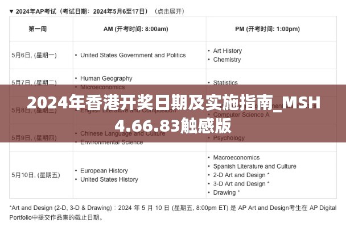This screenshot has height=227, width=346.
Task: Click the Art and Design footnote text
Action: (173, 208)
